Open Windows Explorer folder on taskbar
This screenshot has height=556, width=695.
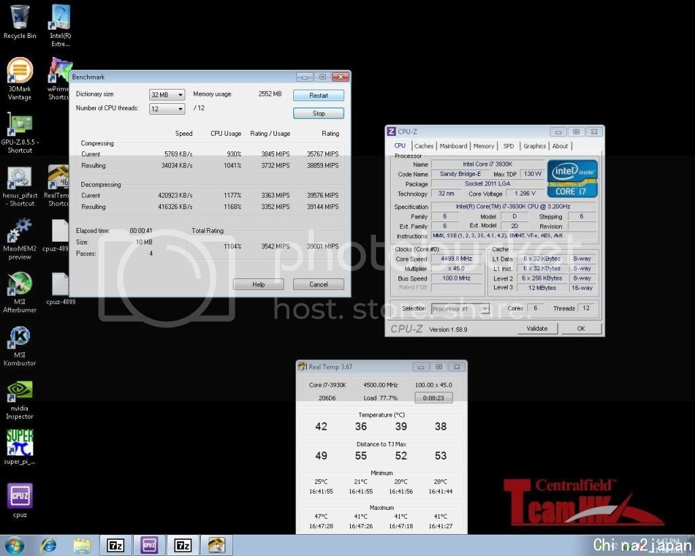(x=82, y=545)
